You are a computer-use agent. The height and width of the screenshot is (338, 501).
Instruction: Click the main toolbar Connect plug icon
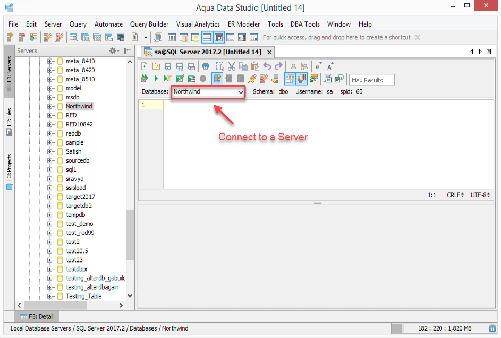coord(48,37)
